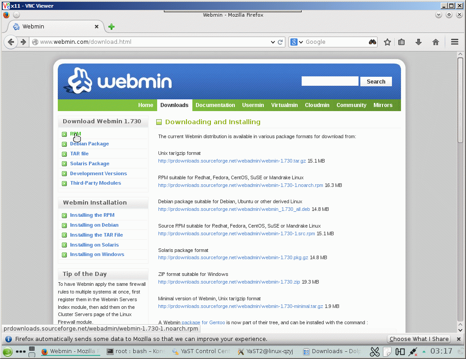Download webmin_1.730_all.deb link
This screenshot has width=466, height=359.
234,209
